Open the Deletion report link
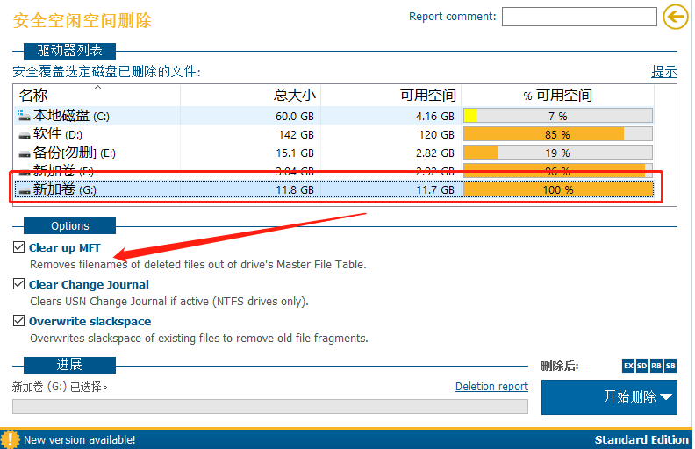Viewport: 695px width, 449px height. (x=491, y=387)
